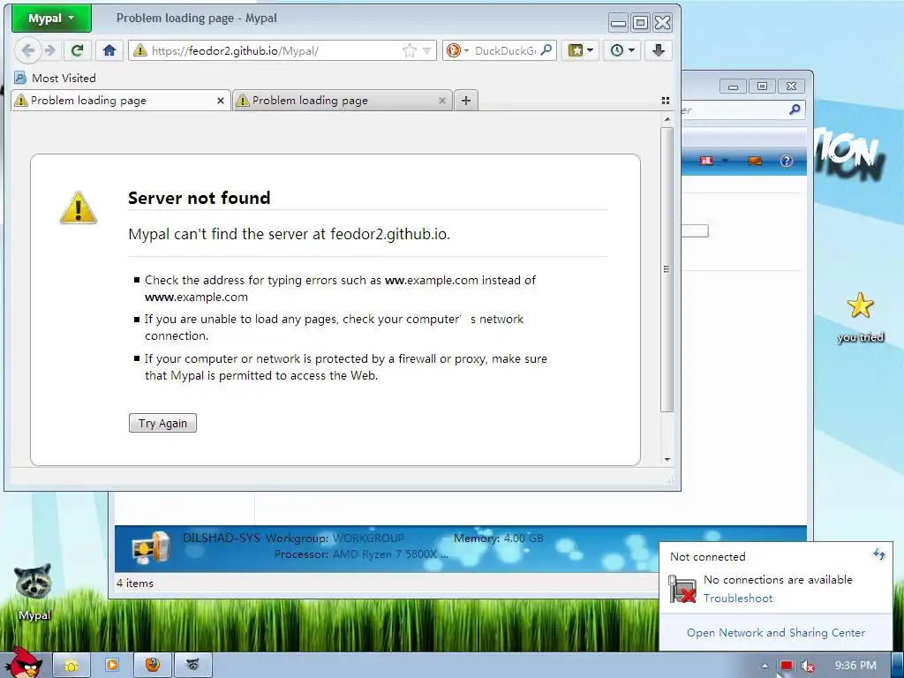Image resolution: width=904 pixels, height=678 pixels.
Task: Go back with the back arrow
Action: coord(27,50)
